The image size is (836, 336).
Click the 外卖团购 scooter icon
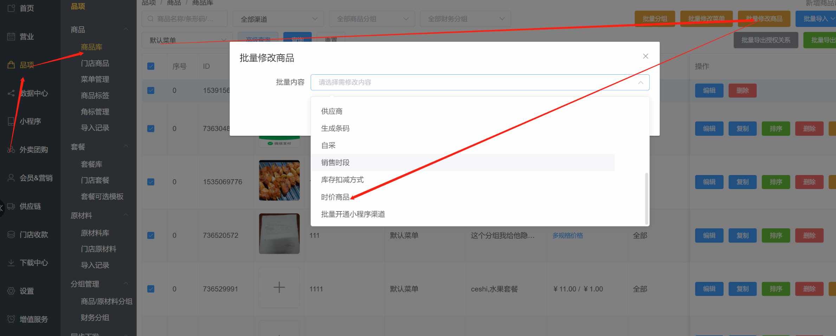pyautogui.click(x=11, y=150)
